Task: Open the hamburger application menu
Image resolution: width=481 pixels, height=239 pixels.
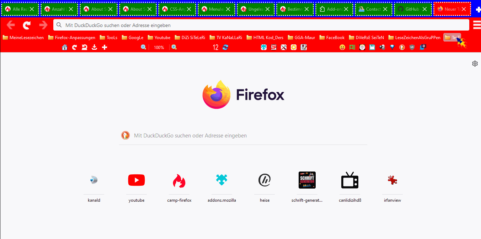Action: pos(477,25)
